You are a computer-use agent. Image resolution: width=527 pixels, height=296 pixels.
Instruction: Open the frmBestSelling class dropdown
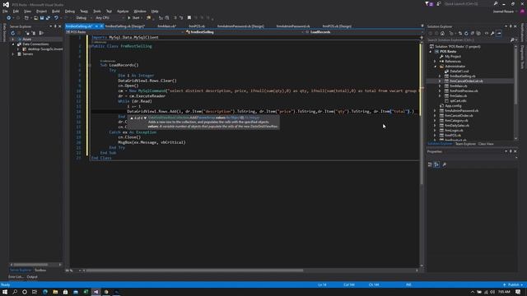[x=244, y=32]
